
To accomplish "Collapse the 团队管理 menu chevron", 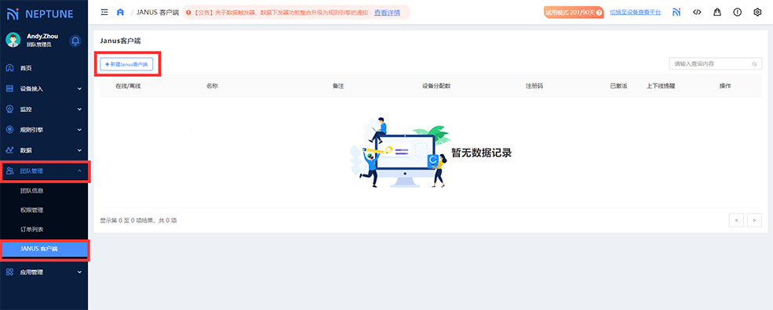I will (x=79, y=171).
